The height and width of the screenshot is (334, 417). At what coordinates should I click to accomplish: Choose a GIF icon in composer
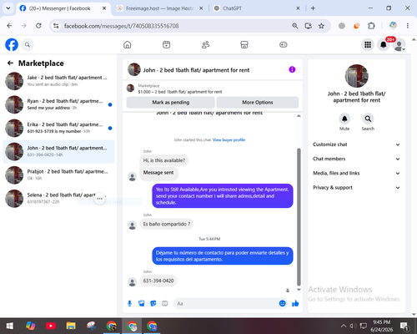coord(165,303)
